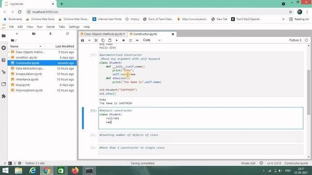The height and width of the screenshot is (175, 312).
Task: Open the Kernel menu
Action: (51, 27)
